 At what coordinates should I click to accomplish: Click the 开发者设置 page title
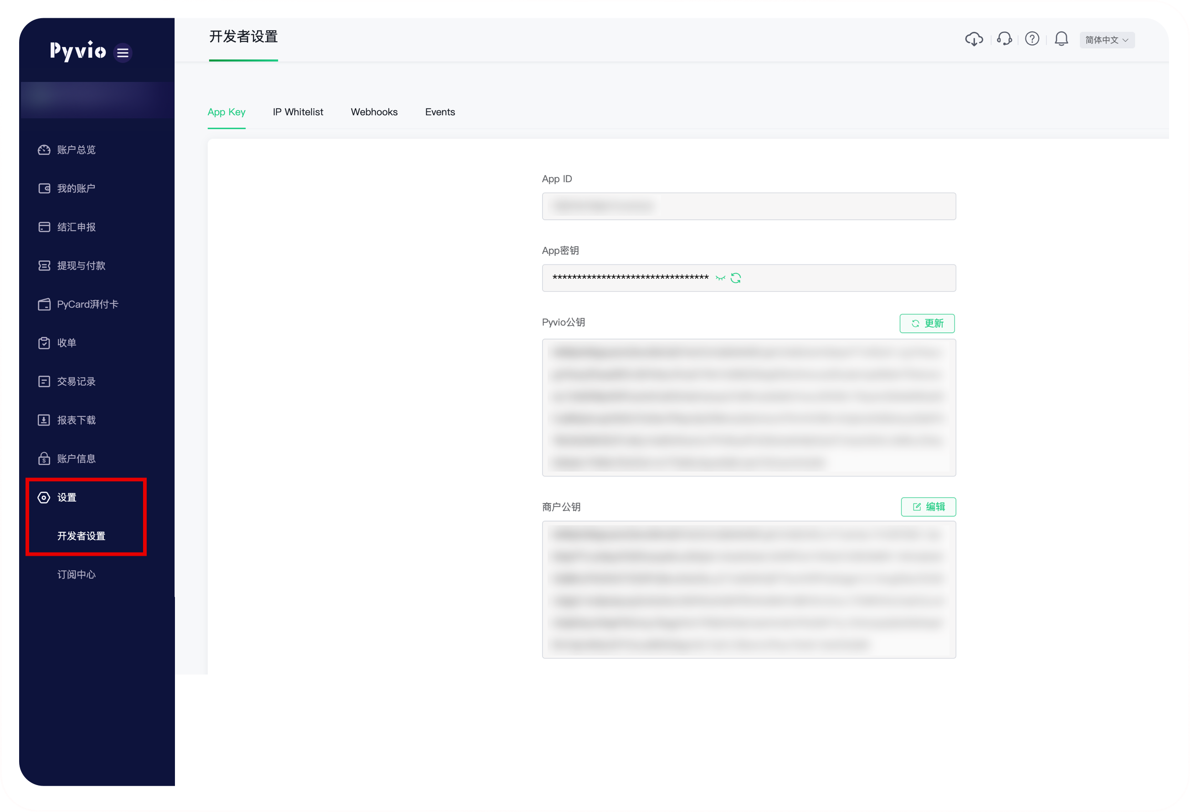pyautogui.click(x=243, y=37)
